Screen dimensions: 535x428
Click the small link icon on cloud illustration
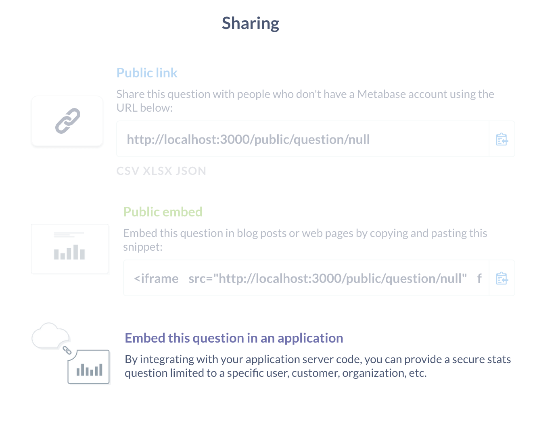[67, 351]
